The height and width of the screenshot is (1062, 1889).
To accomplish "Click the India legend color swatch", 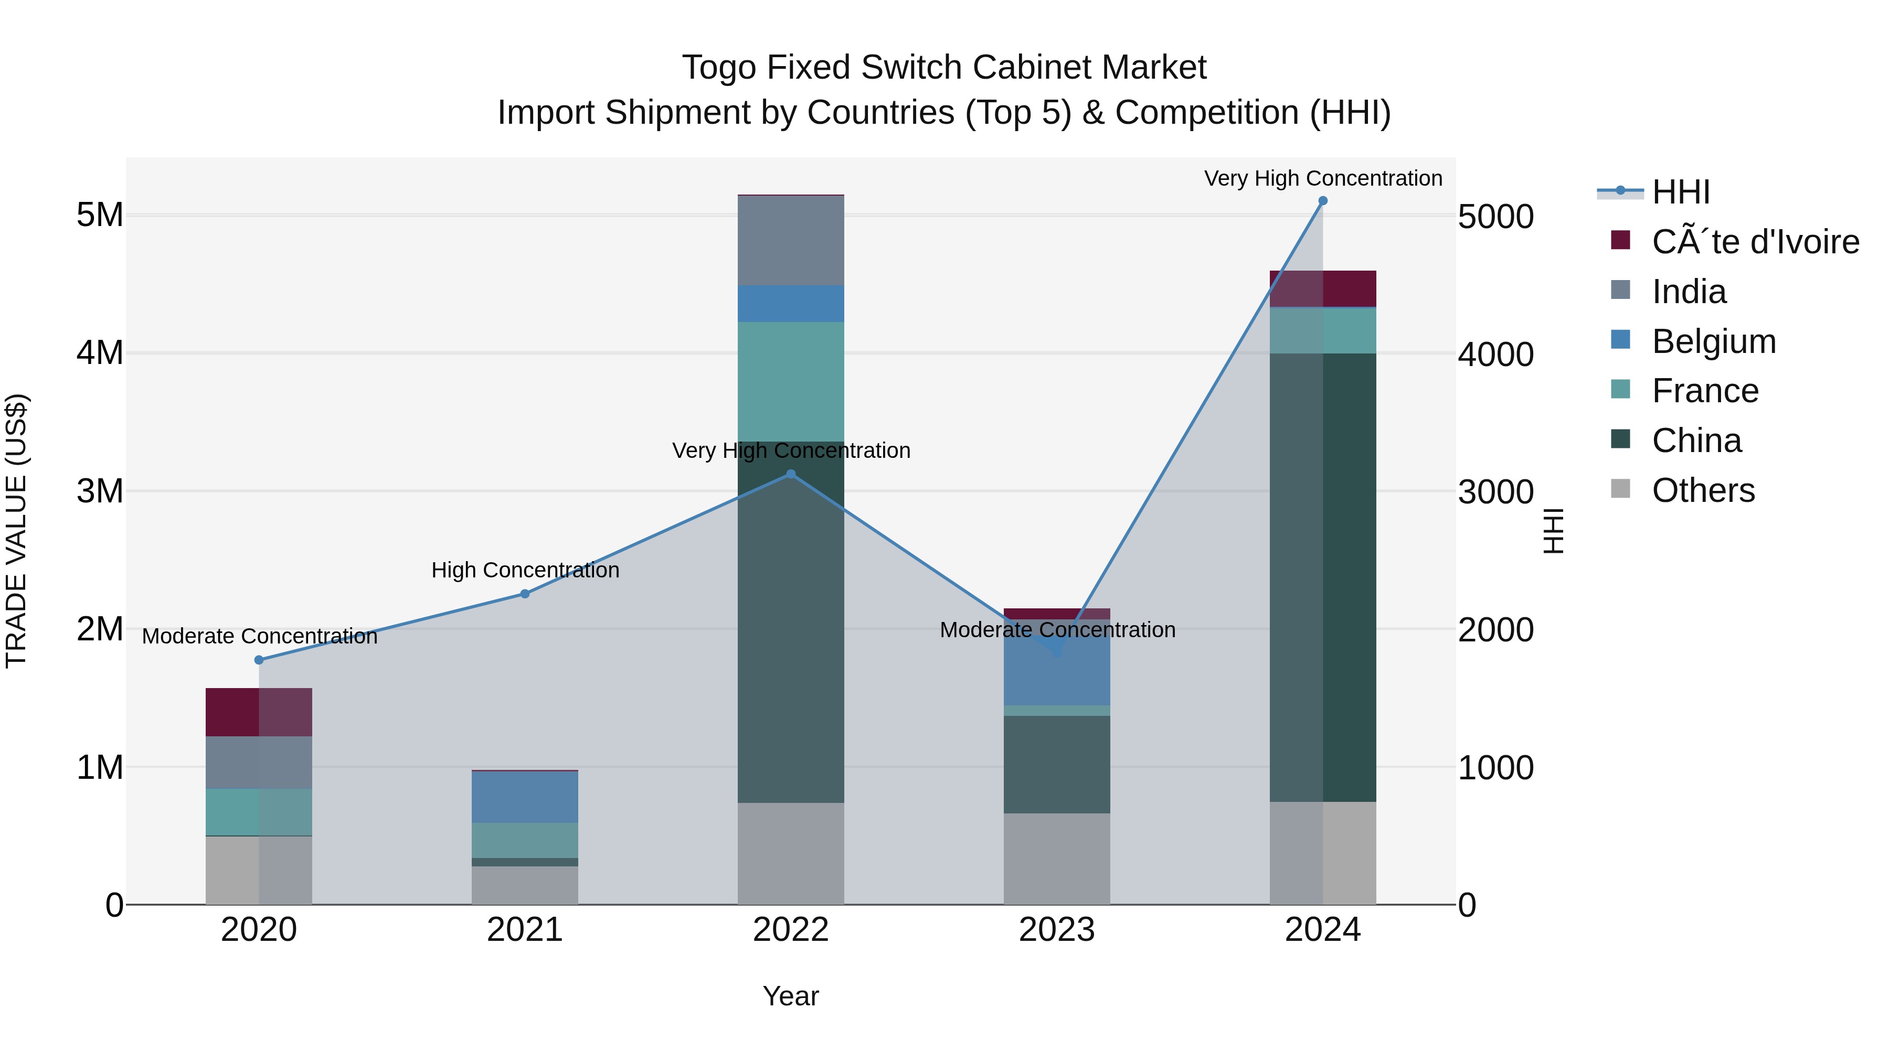I will 1621,289.
